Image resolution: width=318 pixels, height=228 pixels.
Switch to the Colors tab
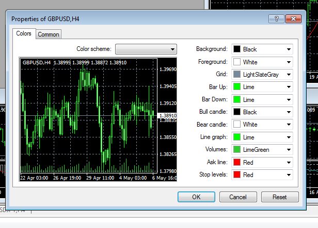tap(24, 33)
